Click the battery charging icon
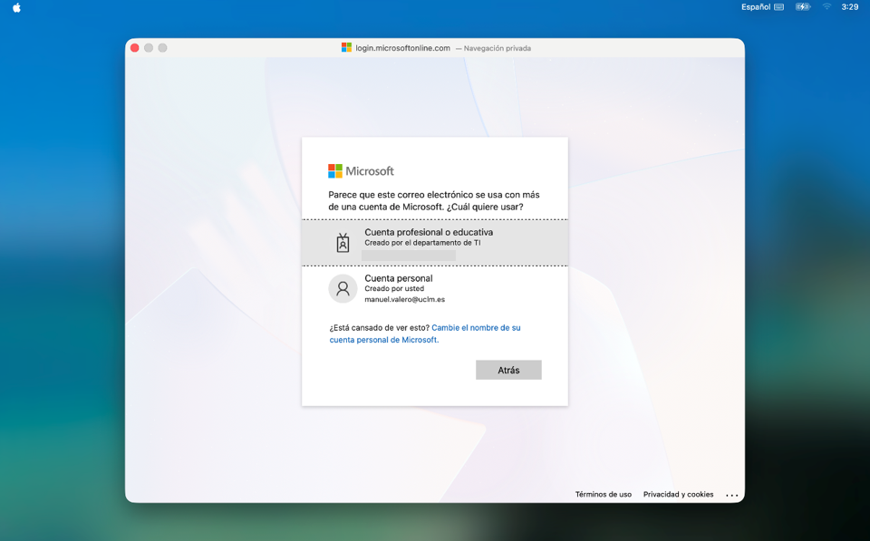Image resolution: width=870 pixels, height=541 pixels. click(x=802, y=7)
